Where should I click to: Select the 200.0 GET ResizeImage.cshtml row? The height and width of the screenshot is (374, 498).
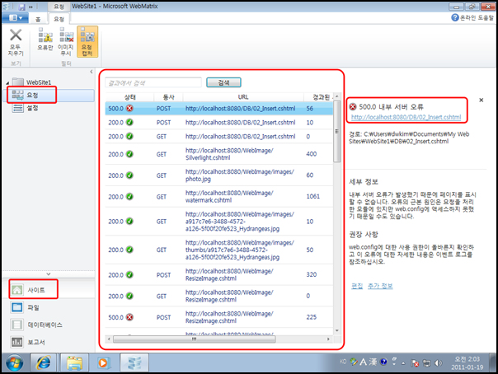pos(219,296)
